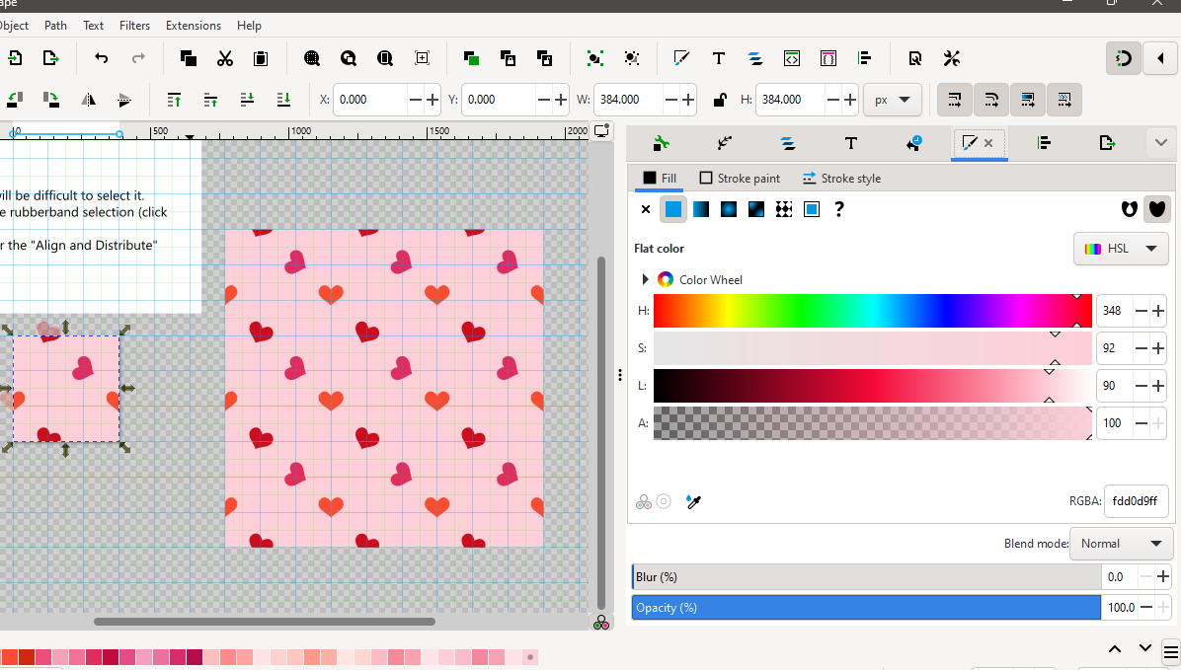Select Radial gradient paint type
The width and height of the screenshot is (1181, 670).
tap(729, 209)
